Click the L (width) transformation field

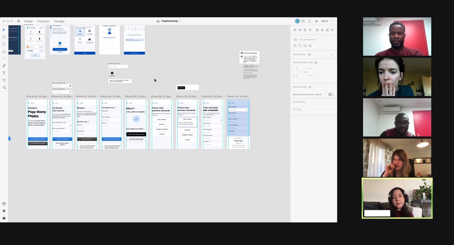300,69
